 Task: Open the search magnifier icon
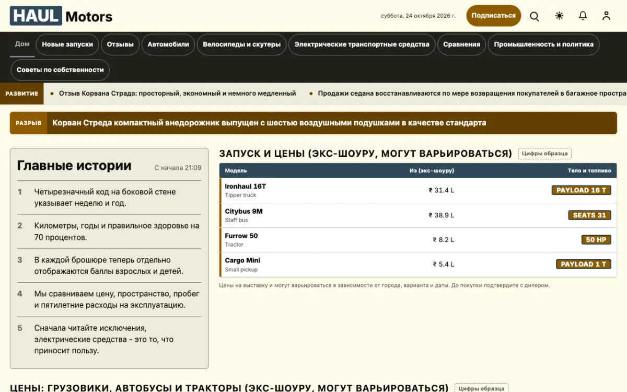(x=535, y=16)
